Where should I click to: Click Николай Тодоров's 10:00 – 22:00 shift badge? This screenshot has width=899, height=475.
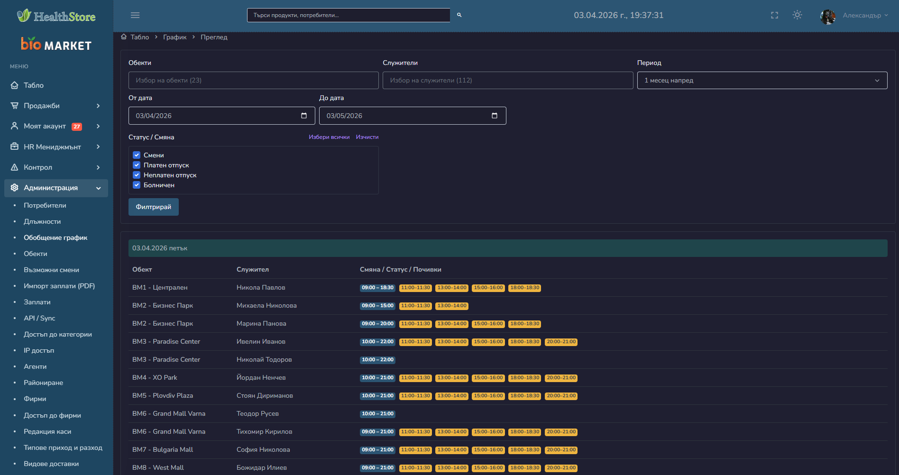click(377, 360)
